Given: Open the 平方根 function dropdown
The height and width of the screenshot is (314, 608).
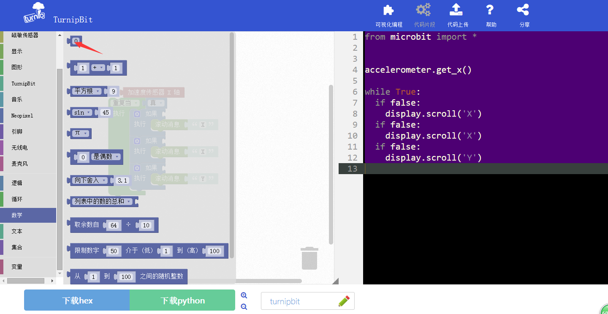Looking at the screenshot, I should (x=87, y=91).
